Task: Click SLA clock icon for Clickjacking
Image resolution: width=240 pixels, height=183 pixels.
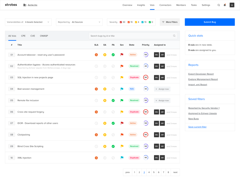Action: tap(96, 135)
